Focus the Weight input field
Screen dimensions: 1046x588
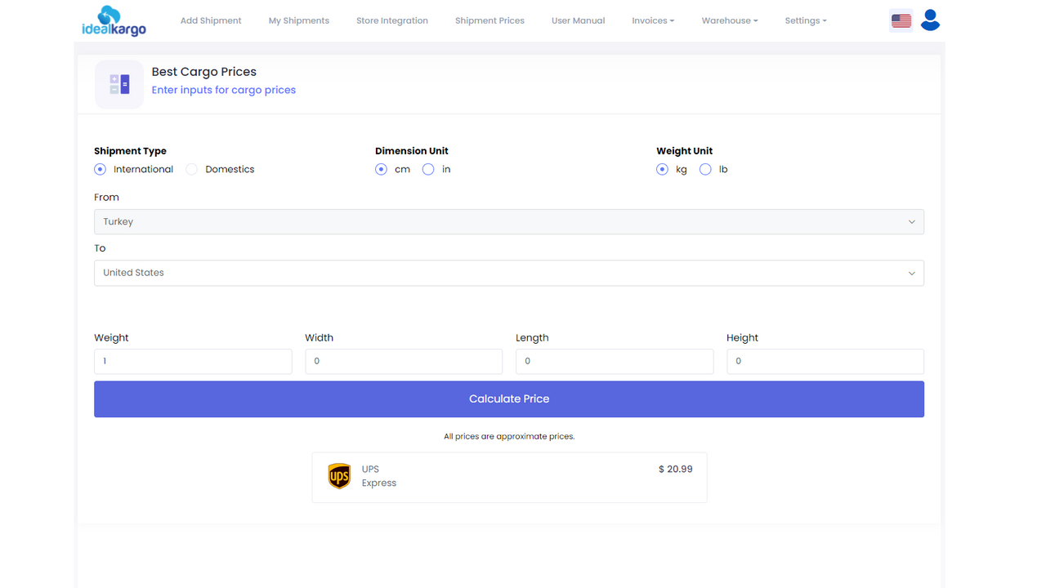193,361
